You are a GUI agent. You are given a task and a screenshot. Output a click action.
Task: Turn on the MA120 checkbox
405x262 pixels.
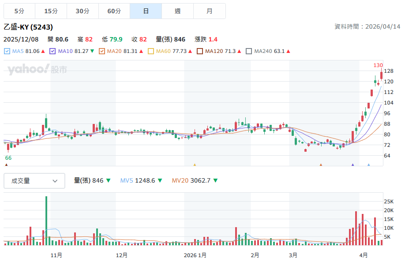[200, 51]
